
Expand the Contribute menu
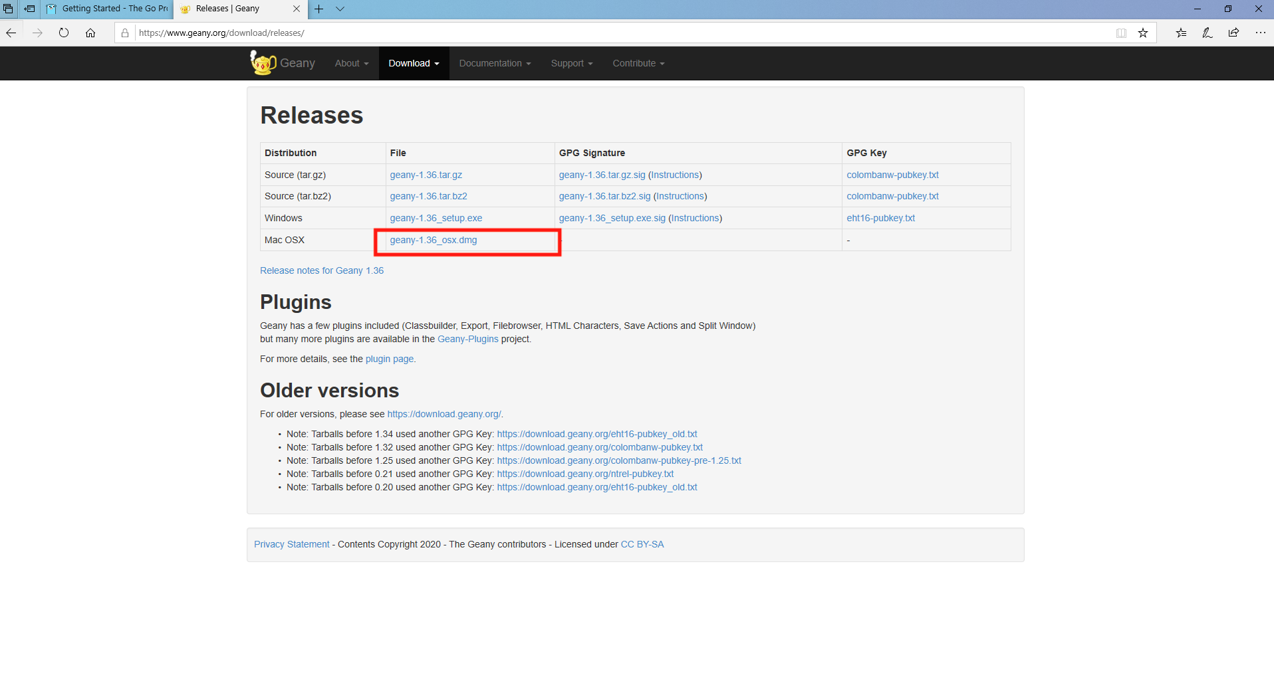[x=638, y=63]
